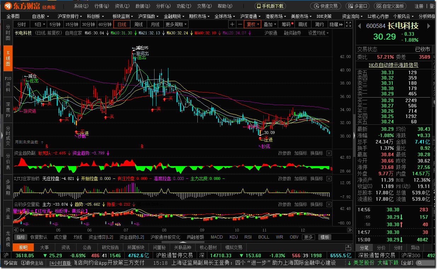Image resolution: width=438 pixels, height=270 pixels.
Task: Expand the 自选股 dropdown
Action: pyautogui.click(x=41, y=16)
